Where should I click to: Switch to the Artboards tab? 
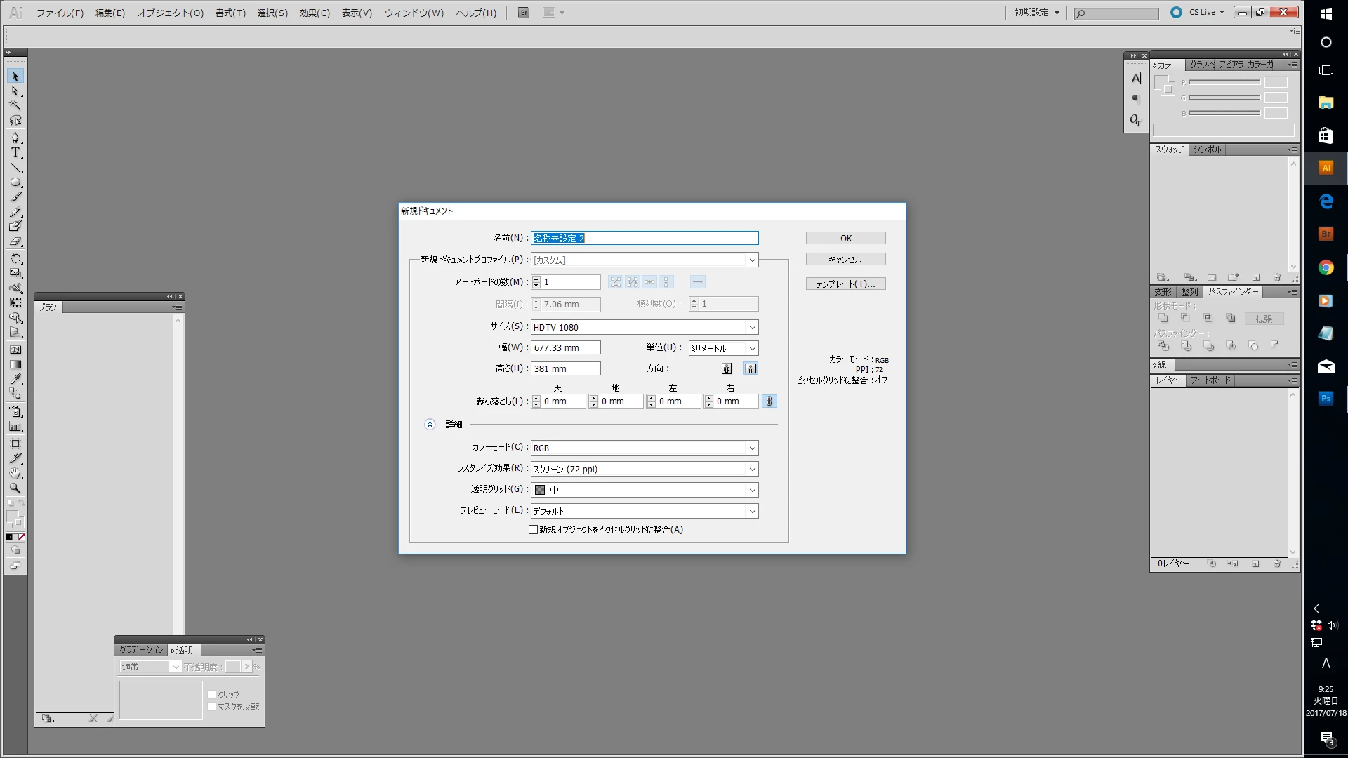(x=1210, y=380)
